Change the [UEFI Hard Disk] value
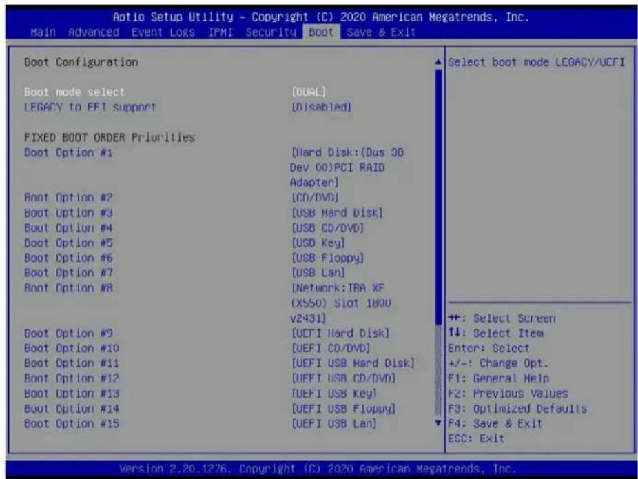This screenshot has height=479, width=638. click(x=340, y=334)
